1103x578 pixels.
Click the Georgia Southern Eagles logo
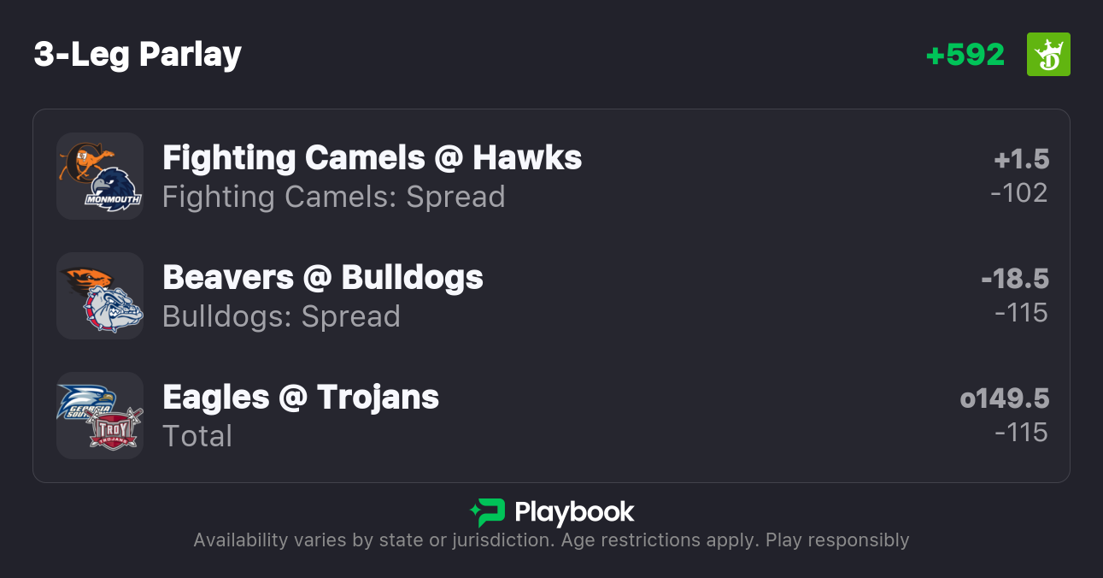point(85,400)
